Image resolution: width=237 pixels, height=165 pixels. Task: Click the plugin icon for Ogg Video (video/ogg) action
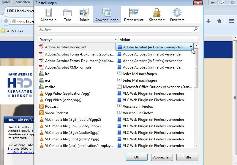(x=119, y=100)
